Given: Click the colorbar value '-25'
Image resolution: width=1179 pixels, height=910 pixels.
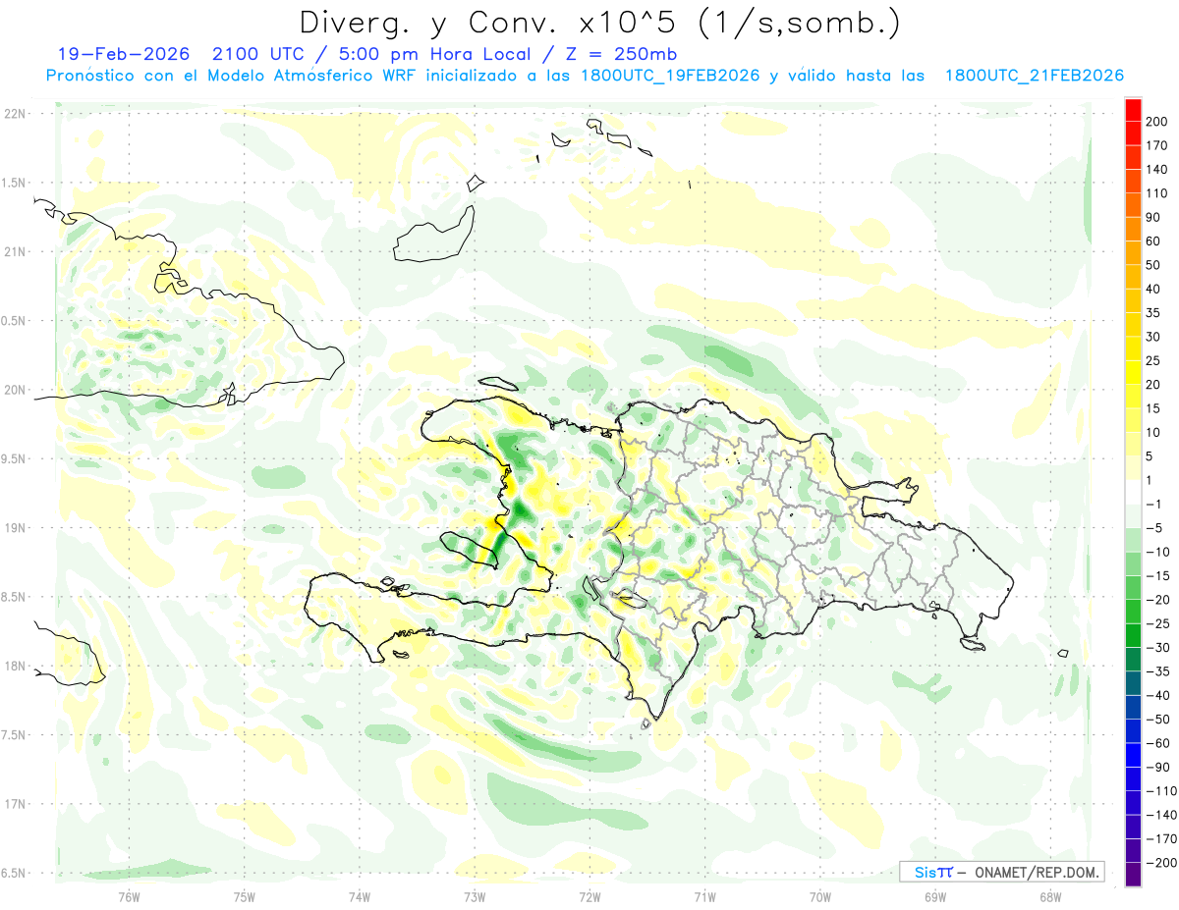Looking at the screenshot, I should (x=1159, y=623).
